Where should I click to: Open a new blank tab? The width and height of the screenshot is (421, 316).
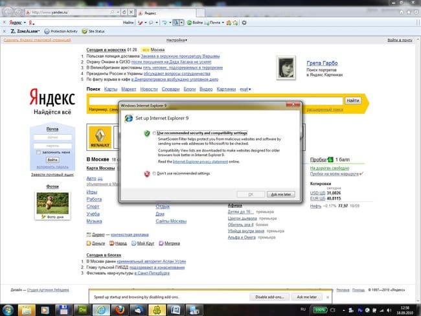[x=200, y=12]
